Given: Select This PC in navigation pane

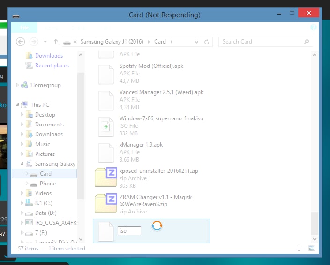Looking at the screenshot, I should 39,105.
